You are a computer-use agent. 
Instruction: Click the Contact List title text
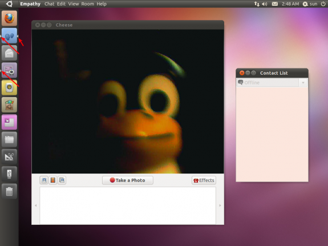coord(274,73)
